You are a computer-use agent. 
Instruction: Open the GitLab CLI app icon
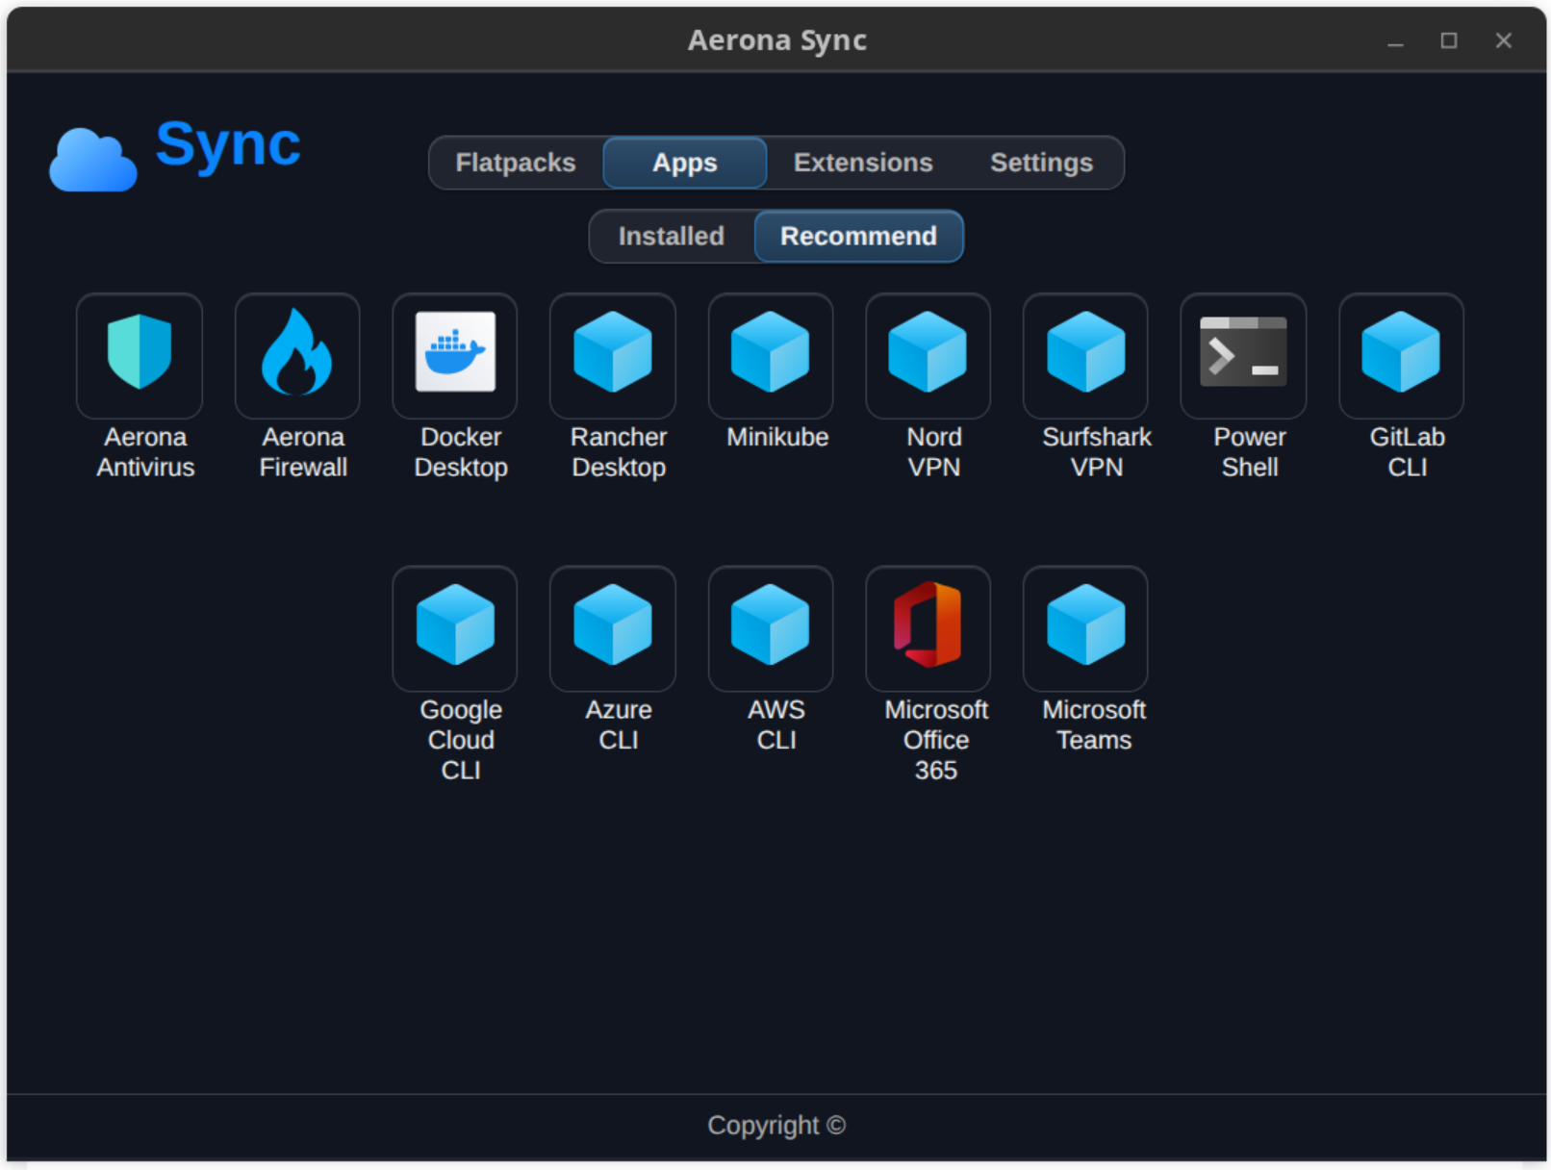[x=1402, y=355]
